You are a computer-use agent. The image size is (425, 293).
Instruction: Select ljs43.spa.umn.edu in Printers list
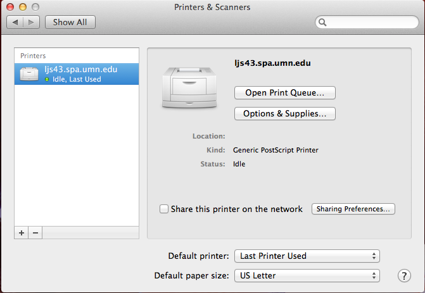pyautogui.click(x=77, y=74)
